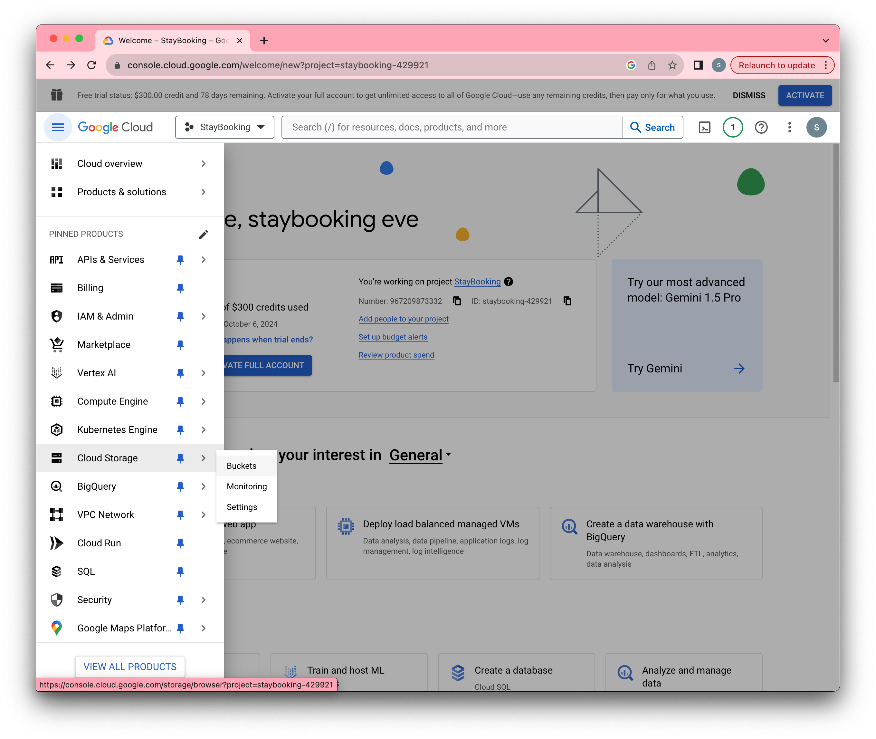The width and height of the screenshot is (876, 739).
Task: Open the StayBooking project selector dropdown
Action: (x=224, y=127)
